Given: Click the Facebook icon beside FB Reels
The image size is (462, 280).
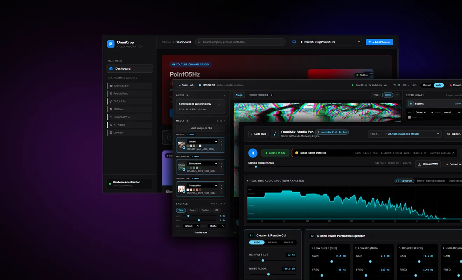Looking at the screenshot, I should pos(111,109).
